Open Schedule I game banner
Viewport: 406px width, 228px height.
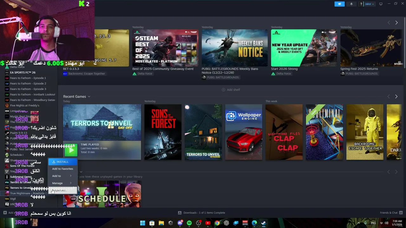click(x=102, y=194)
